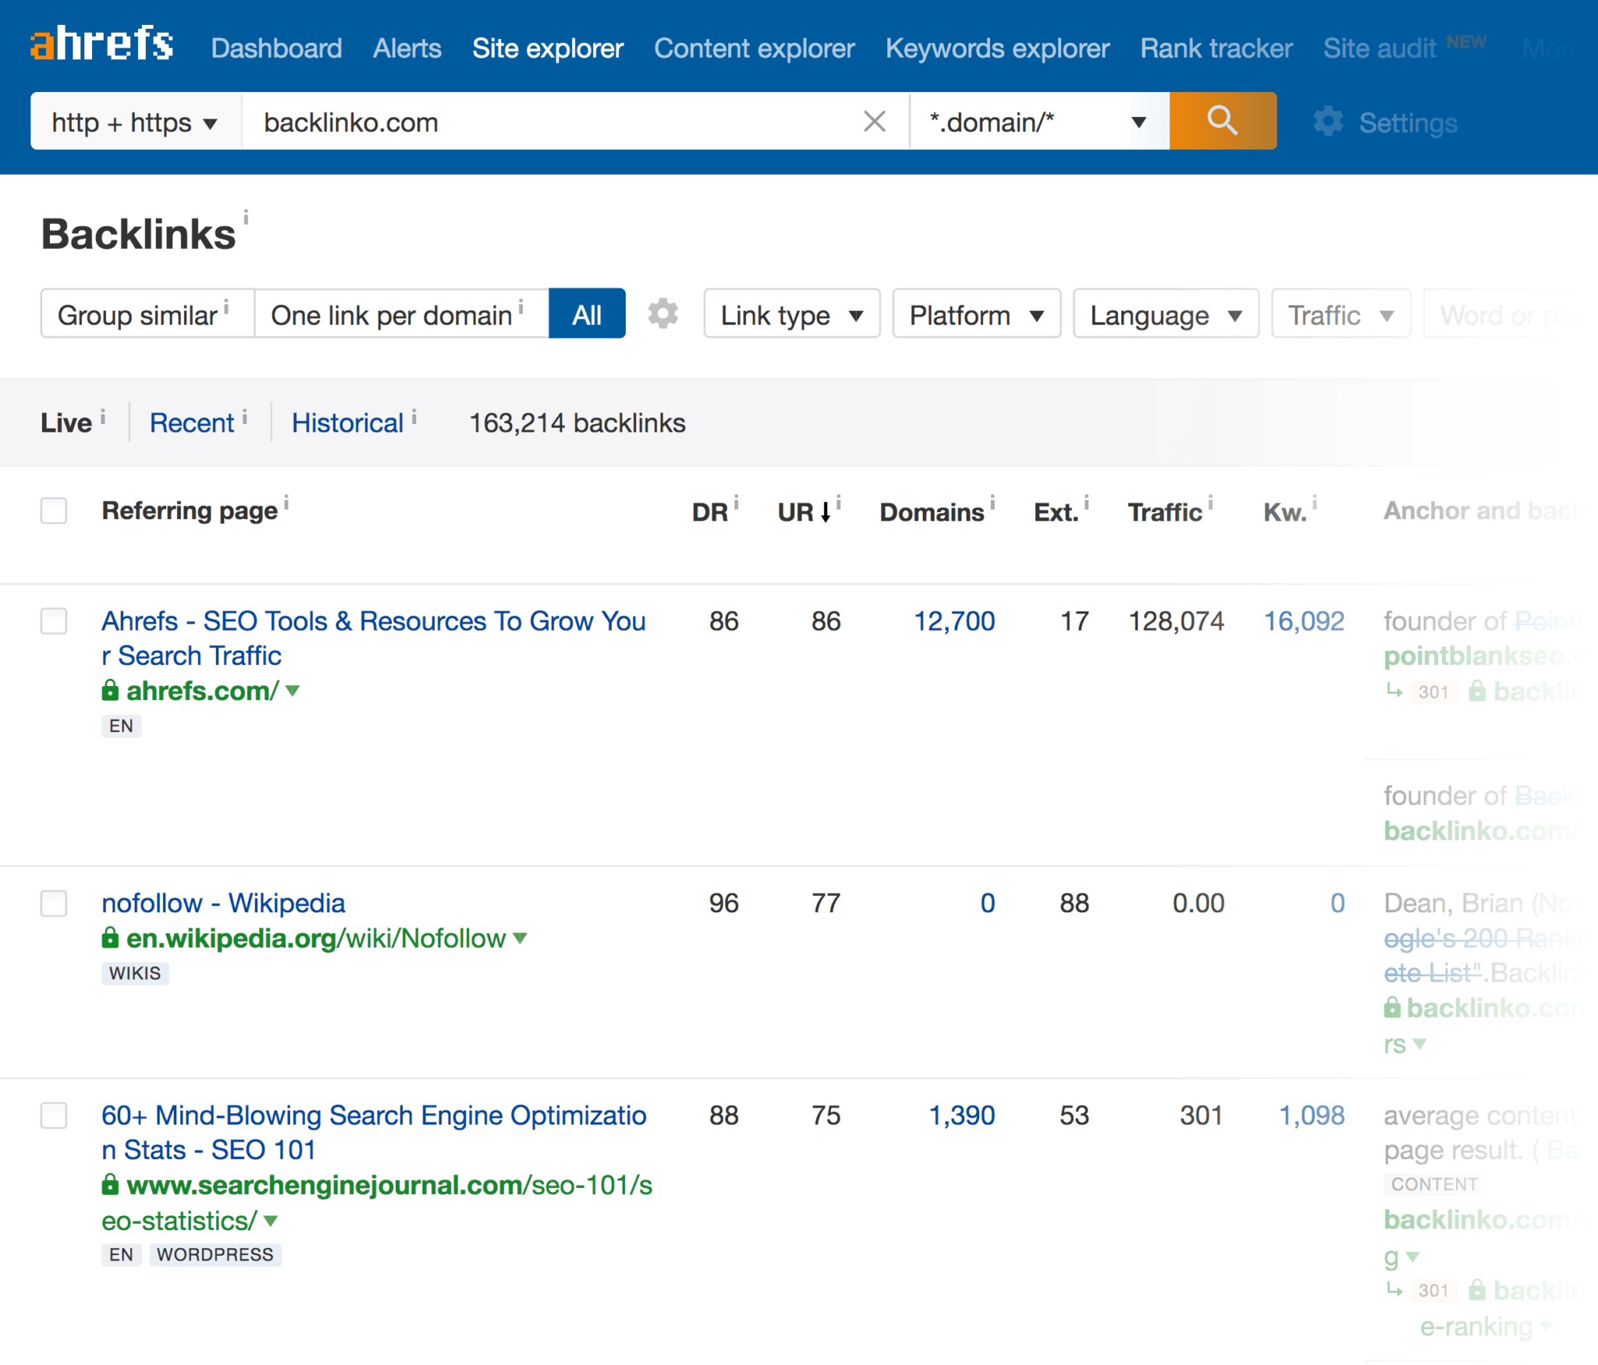
Task: Open Settings via the gear icon
Action: 1327,122
